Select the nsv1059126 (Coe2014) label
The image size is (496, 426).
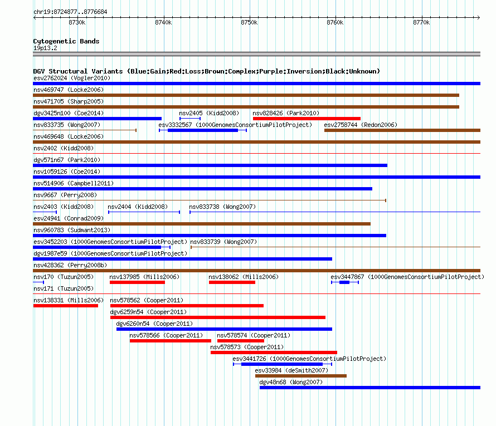pyautogui.click(x=67, y=172)
